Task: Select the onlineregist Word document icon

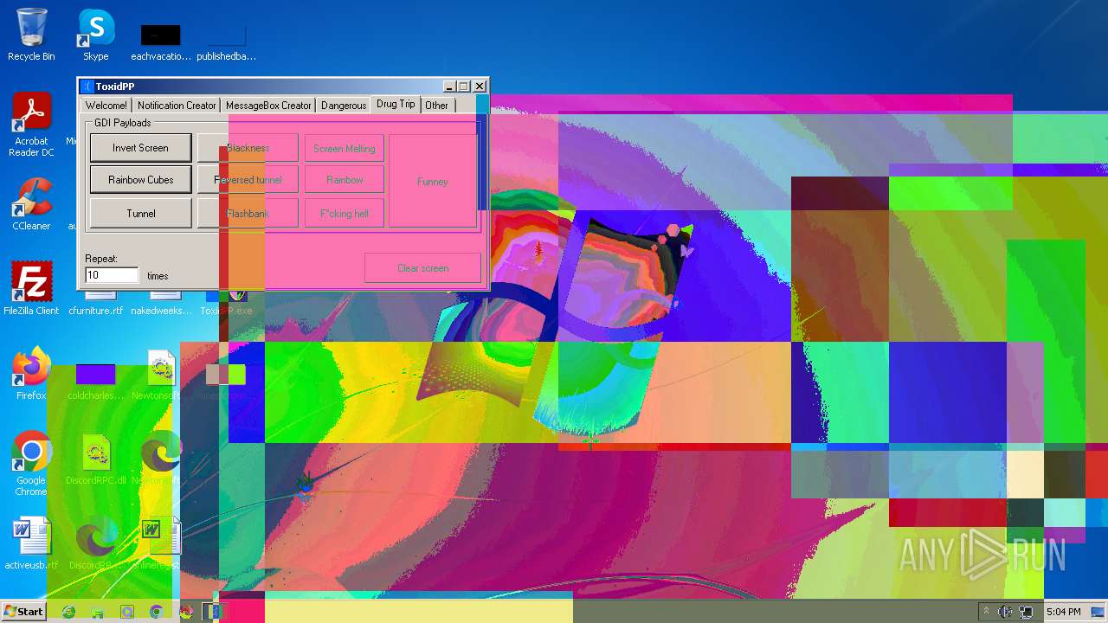Action: [x=159, y=543]
